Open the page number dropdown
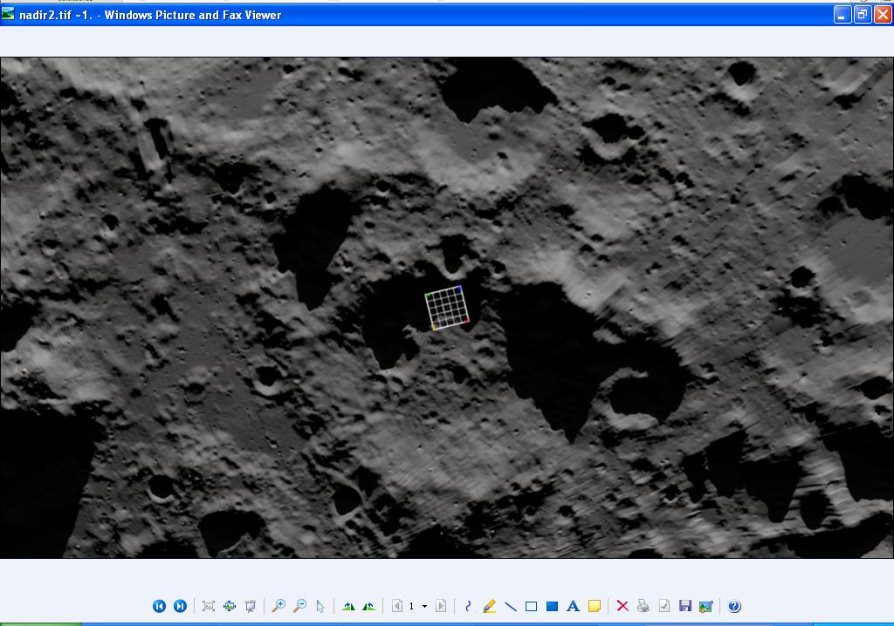Image resolution: width=894 pixels, height=626 pixels. (424, 606)
